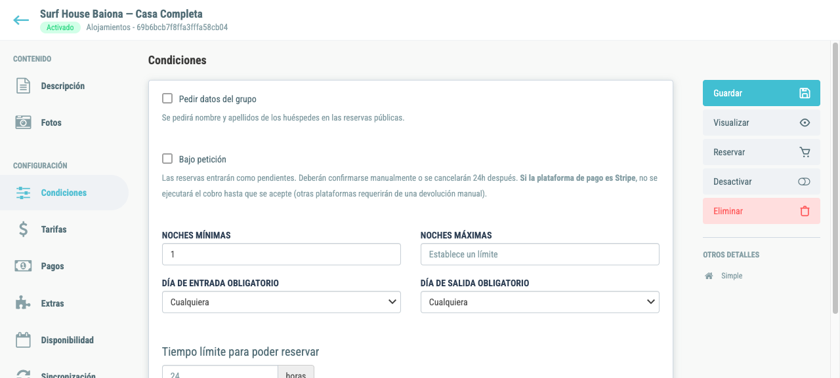Click the Visualizar button
The width and height of the screenshot is (840, 378).
click(761, 123)
